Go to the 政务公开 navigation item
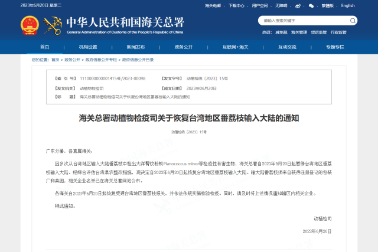This screenshot has width=378, height=252. (184, 46)
